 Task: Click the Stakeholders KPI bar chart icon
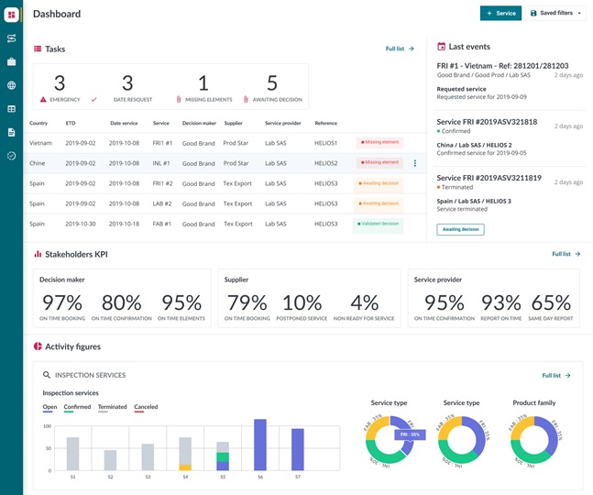(x=38, y=254)
